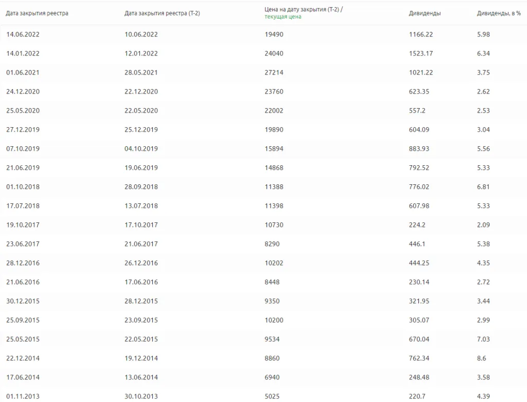The width and height of the screenshot is (527, 402).
Task: Select the price cell 10200
Action: (x=274, y=320)
